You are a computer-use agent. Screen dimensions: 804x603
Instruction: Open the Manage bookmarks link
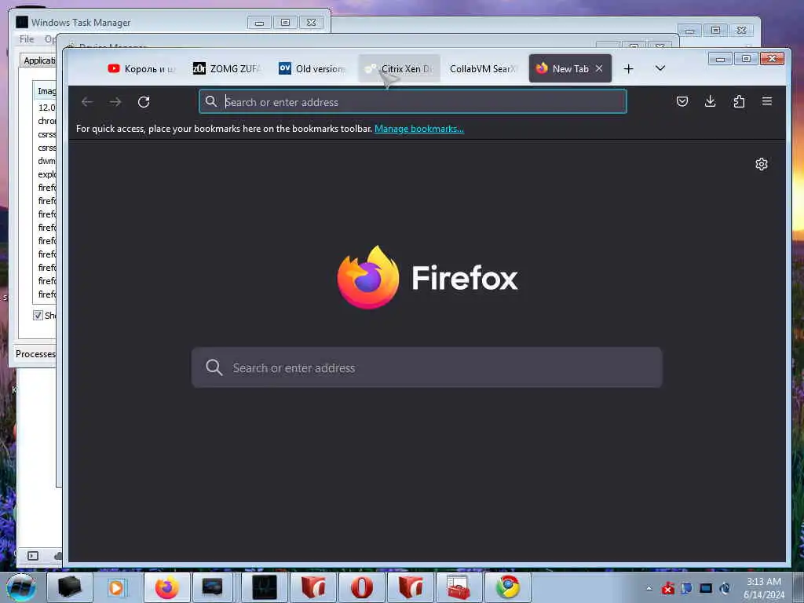click(x=419, y=129)
